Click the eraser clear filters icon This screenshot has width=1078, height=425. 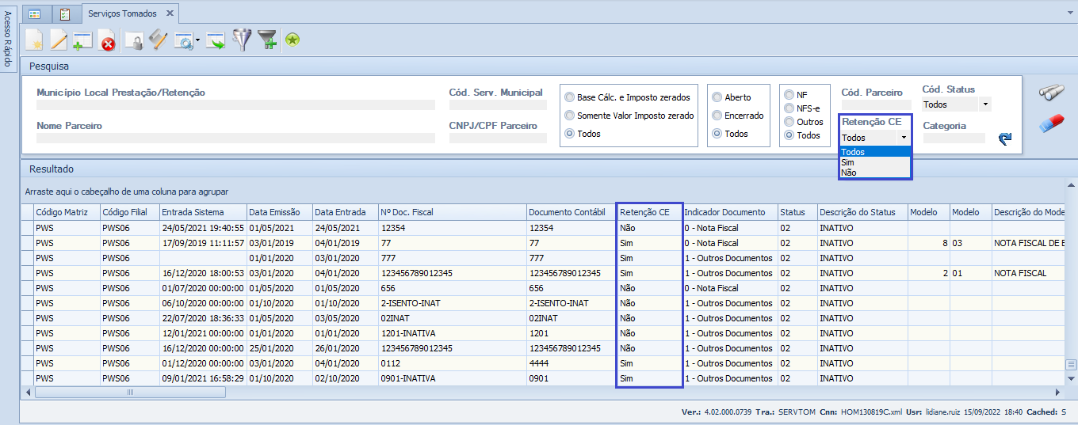click(1051, 123)
